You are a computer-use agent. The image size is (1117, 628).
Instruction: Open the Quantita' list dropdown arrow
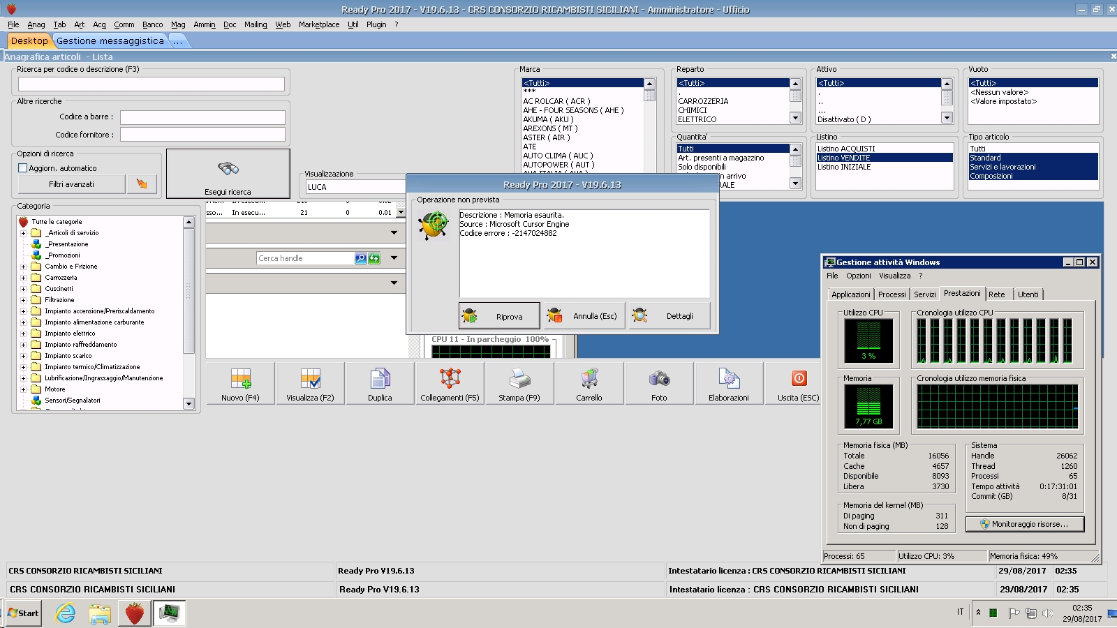coord(795,183)
